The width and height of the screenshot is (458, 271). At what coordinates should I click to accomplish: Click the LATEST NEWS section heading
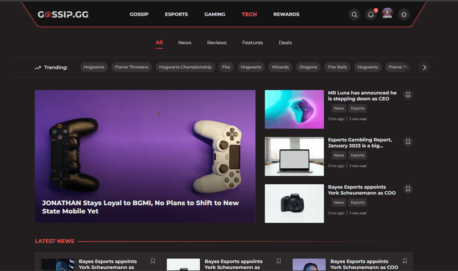coord(55,241)
